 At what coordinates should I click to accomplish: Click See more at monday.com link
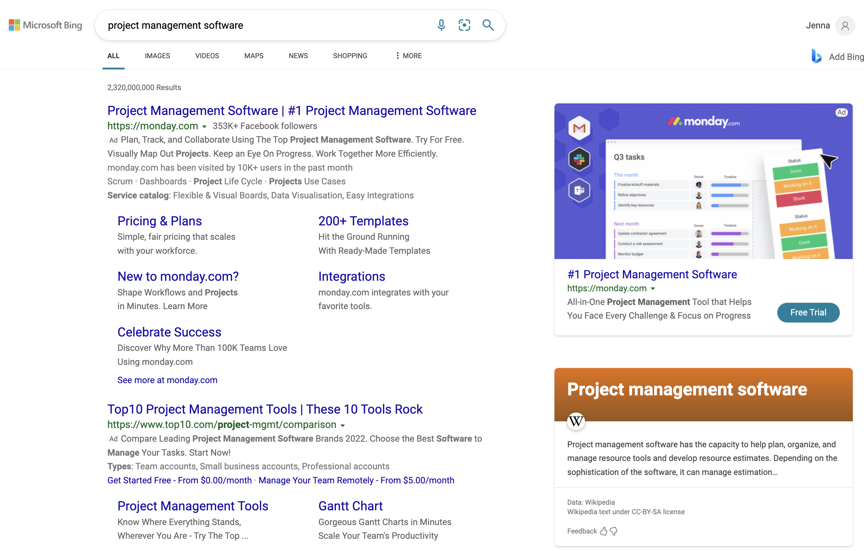click(x=167, y=380)
